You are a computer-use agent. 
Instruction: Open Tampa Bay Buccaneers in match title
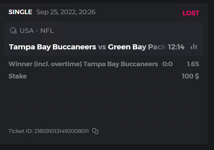pos(52,47)
